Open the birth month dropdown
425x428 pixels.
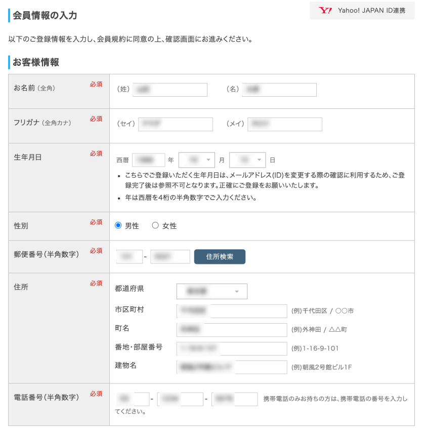click(196, 160)
